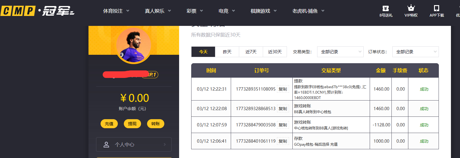
Task: Click the 账户余额（元） label
Action: (x=133, y=109)
